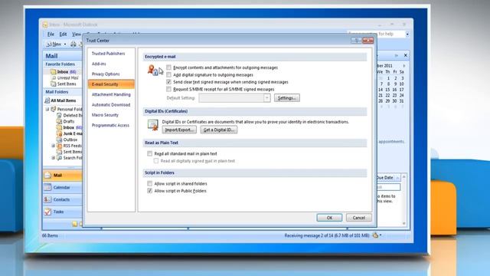Expand the RSS Feeds tree node
The width and height of the screenshot is (490, 276).
[53, 146]
